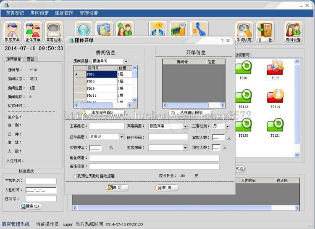Click the 从开单区移除 button

191,112
